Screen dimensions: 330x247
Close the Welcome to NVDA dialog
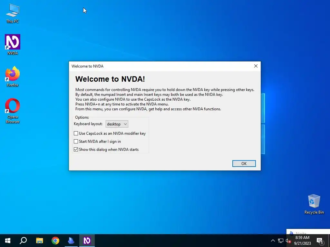point(256,66)
